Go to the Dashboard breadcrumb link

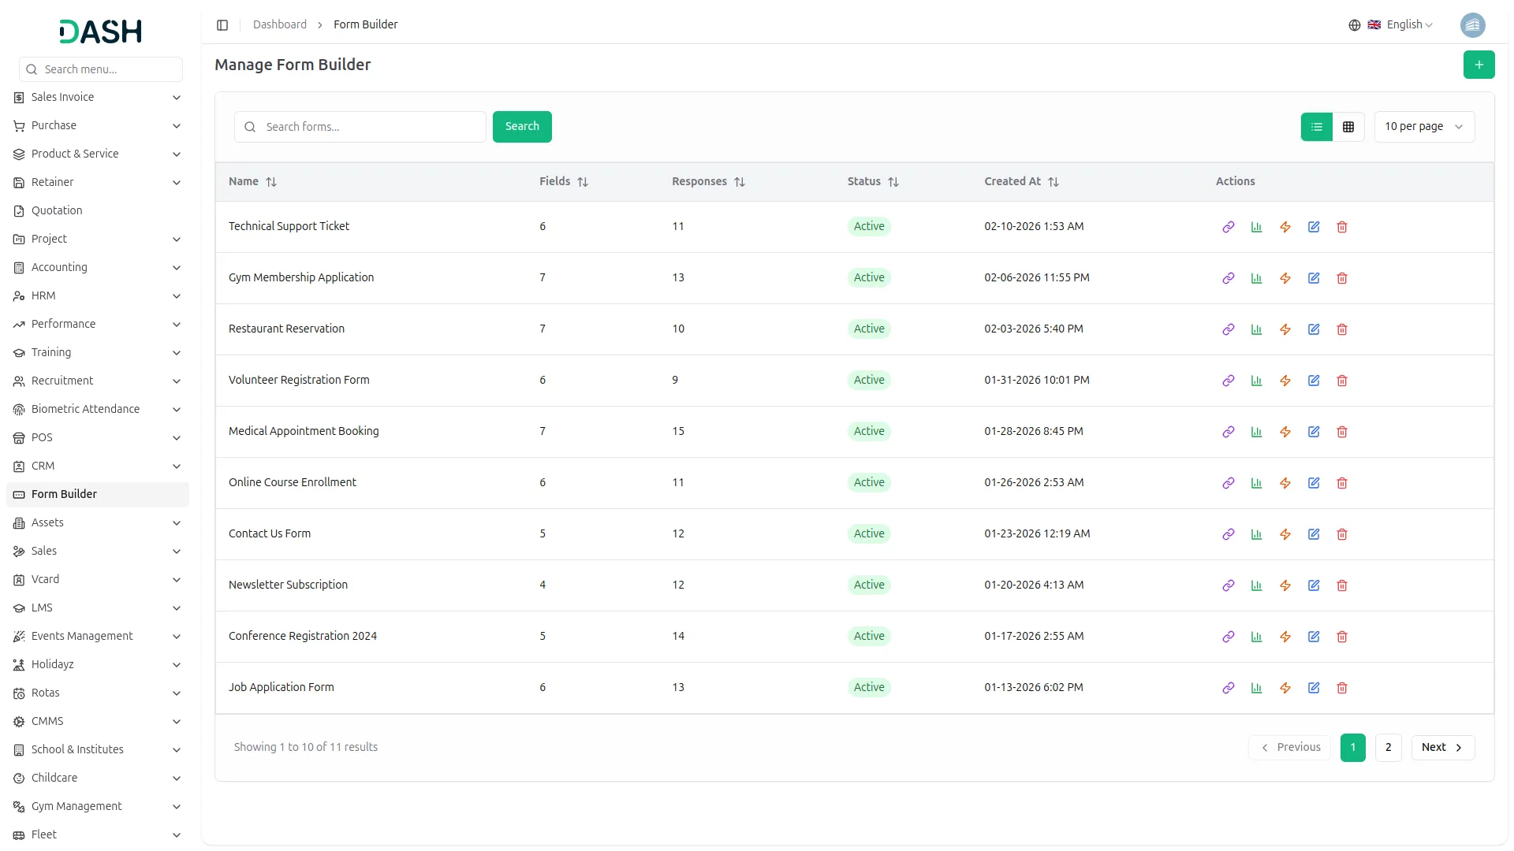[280, 24]
